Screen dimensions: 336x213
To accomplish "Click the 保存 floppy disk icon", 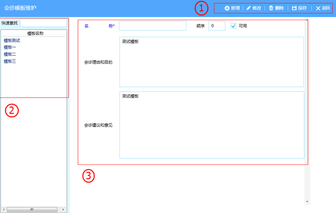I will click(294, 8).
